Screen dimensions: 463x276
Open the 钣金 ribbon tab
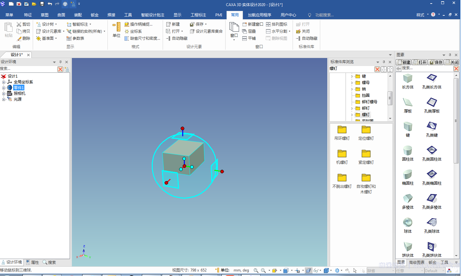pos(95,15)
